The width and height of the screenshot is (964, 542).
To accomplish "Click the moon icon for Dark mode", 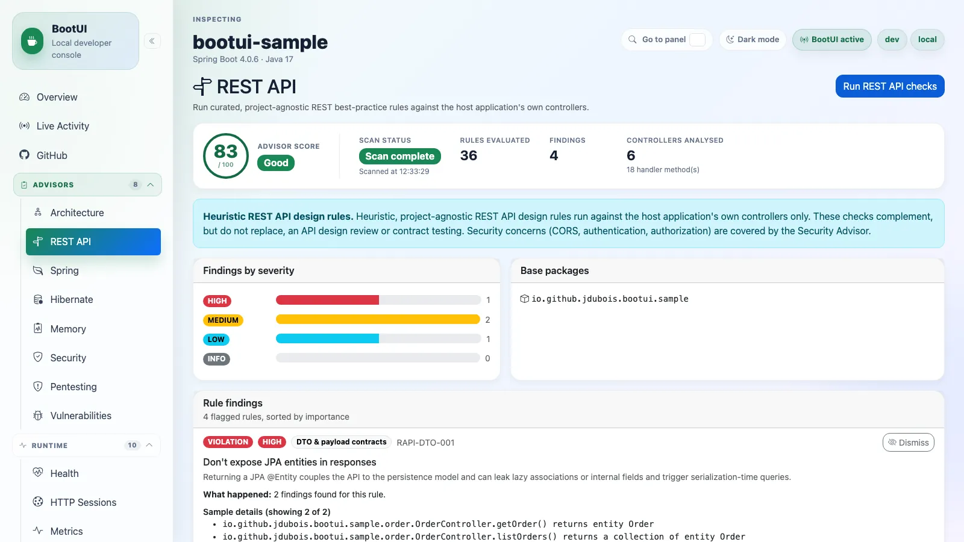I will (730, 39).
